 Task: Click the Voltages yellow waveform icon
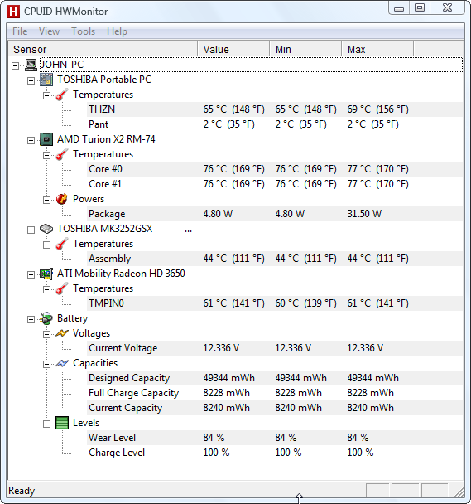62,333
